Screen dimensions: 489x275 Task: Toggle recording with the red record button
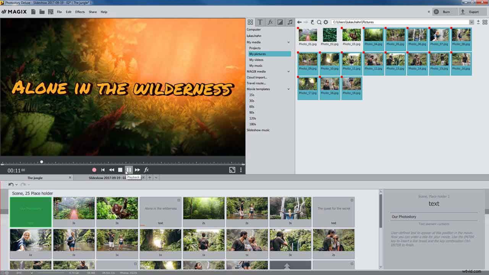point(94,170)
